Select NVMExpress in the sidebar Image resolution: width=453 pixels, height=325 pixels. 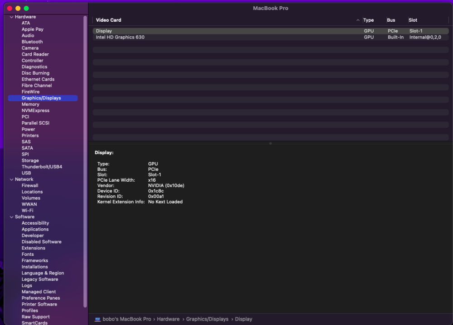click(x=35, y=110)
